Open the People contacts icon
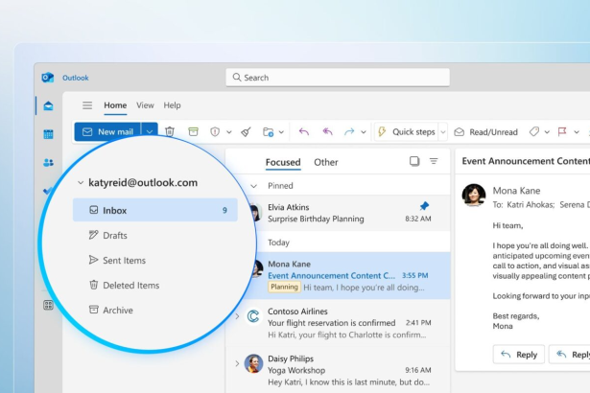The width and height of the screenshot is (590, 393). [x=48, y=162]
